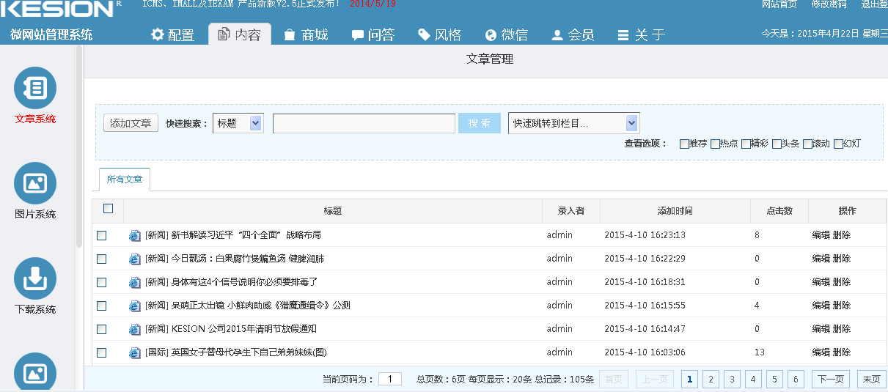Open the 下载系统 download system icon
This screenshot has width=888, height=392.
tap(35, 278)
